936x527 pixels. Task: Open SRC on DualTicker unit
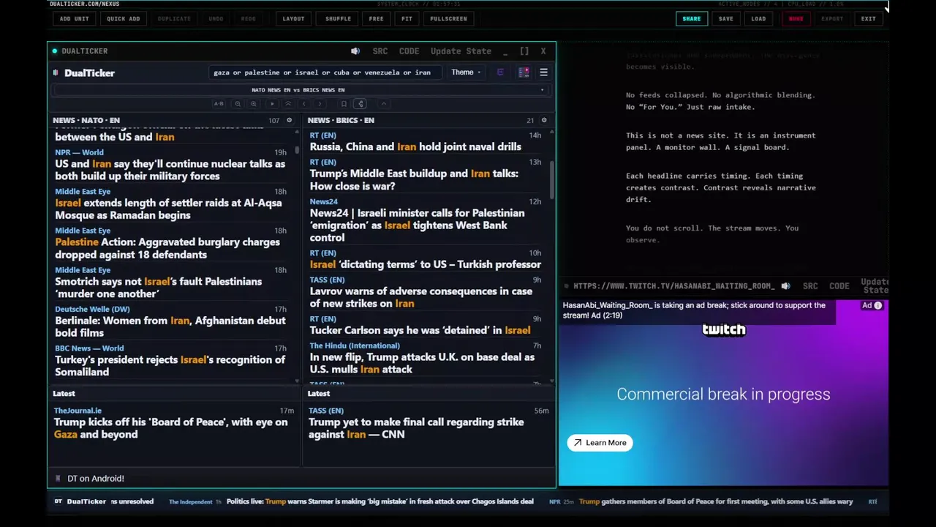click(380, 51)
